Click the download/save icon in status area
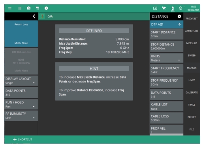This screenshot has width=205, height=144. [155, 8]
